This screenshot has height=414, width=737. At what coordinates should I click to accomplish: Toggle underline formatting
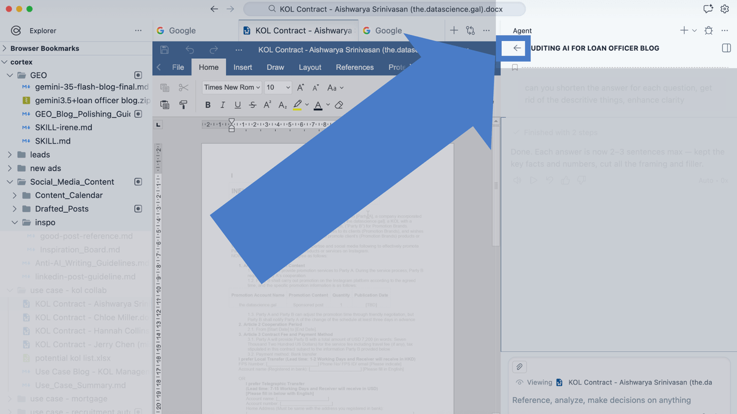[238, 105]
